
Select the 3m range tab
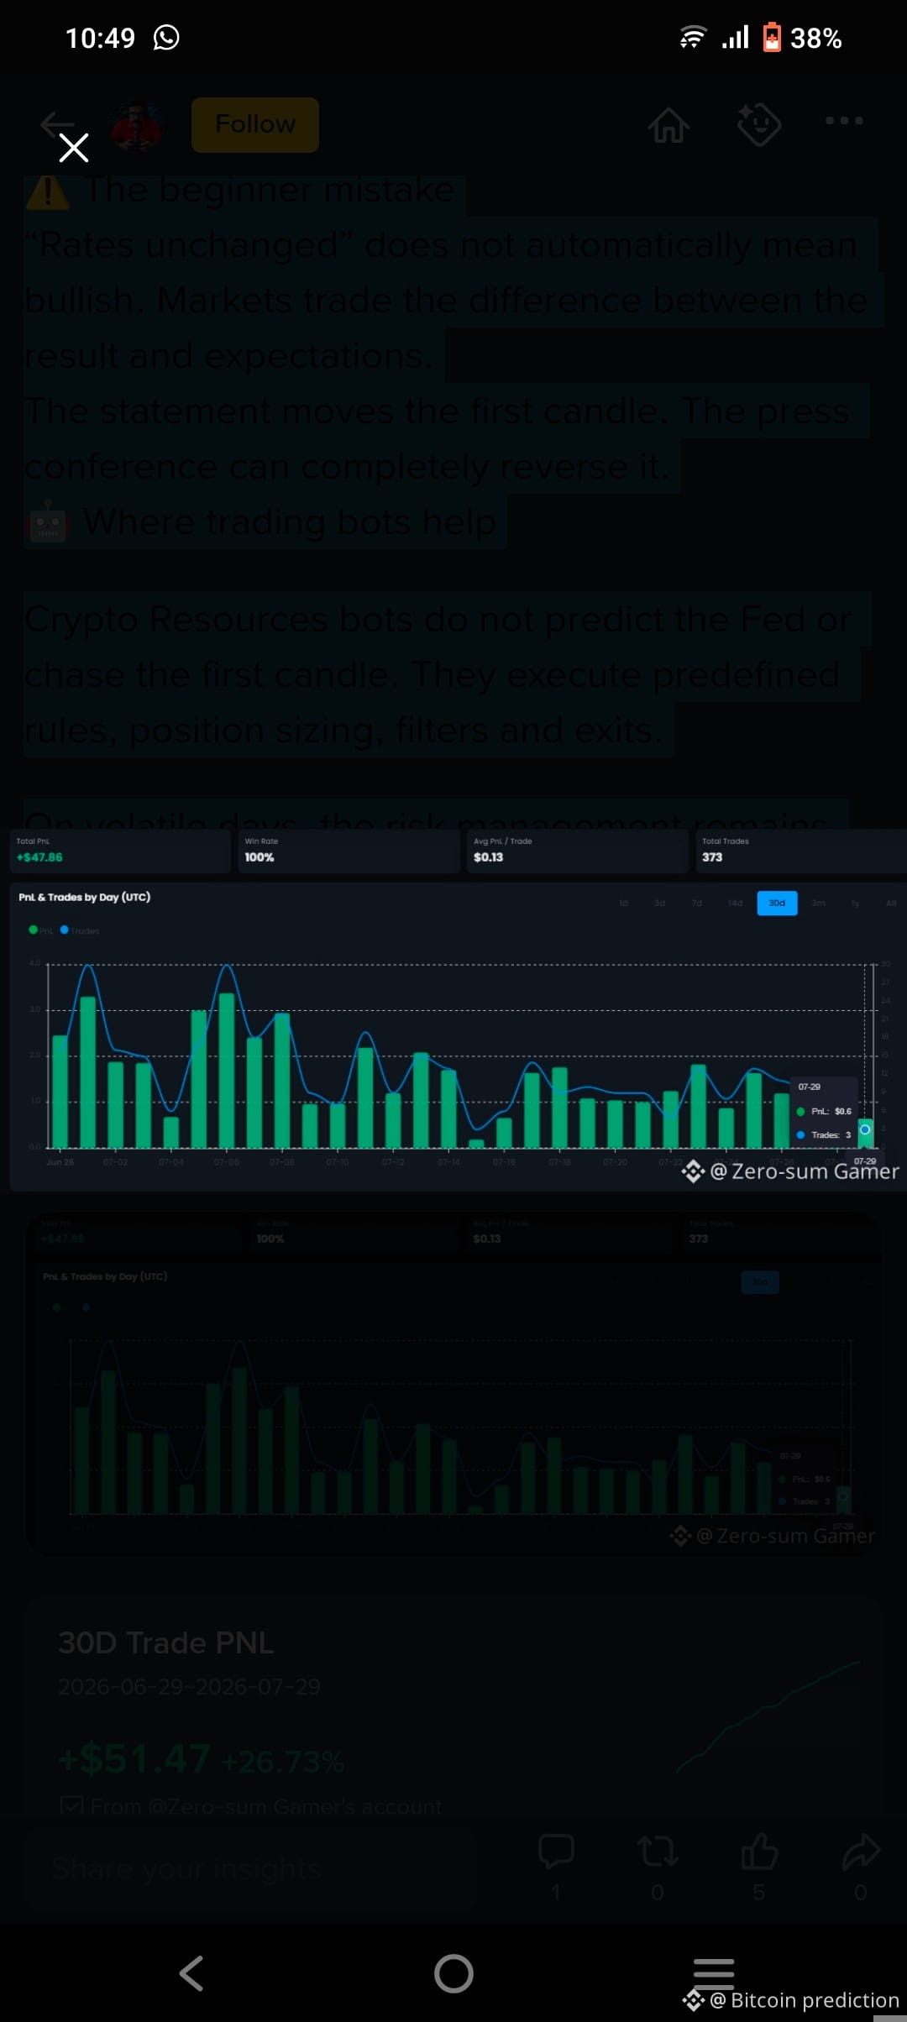[818, 903]
